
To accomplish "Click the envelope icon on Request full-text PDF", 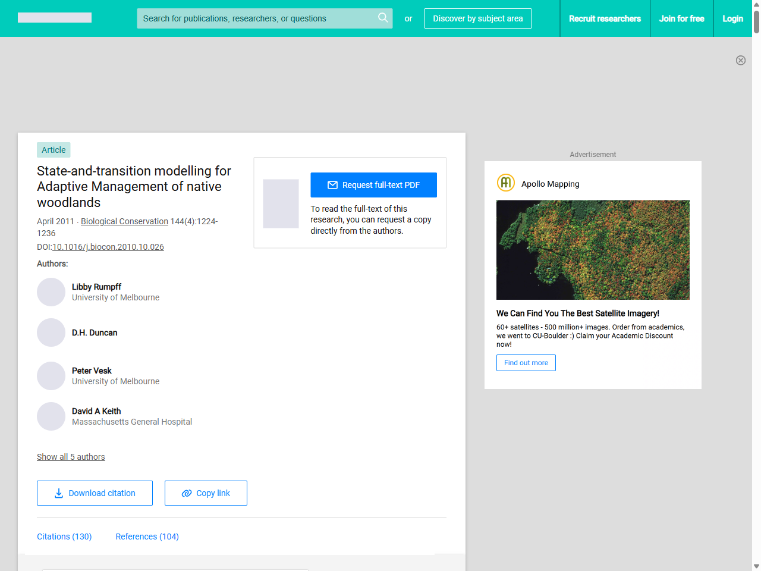I will point(333,185).
